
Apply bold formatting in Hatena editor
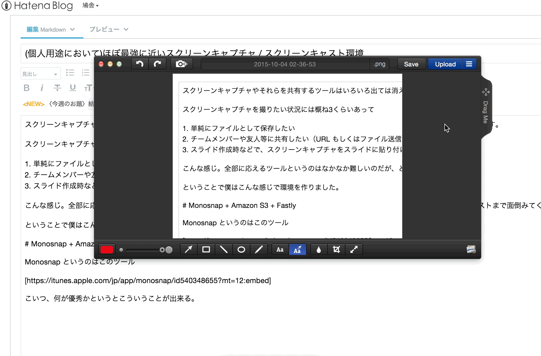pos(27,88)
